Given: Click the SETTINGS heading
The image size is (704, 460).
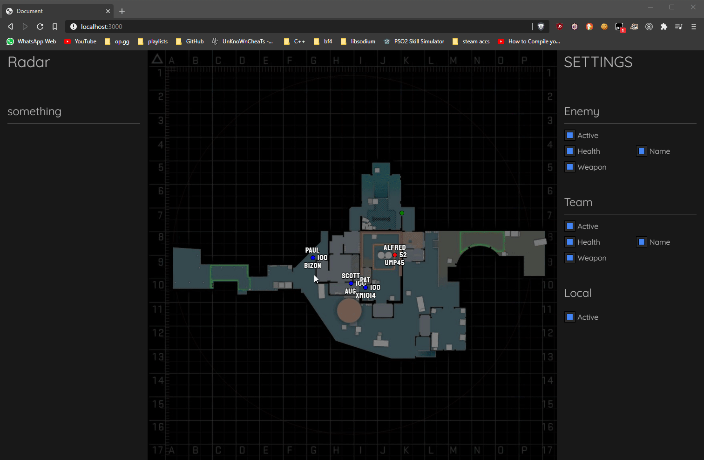Looking at the screenshot, I should click(598, 62).
